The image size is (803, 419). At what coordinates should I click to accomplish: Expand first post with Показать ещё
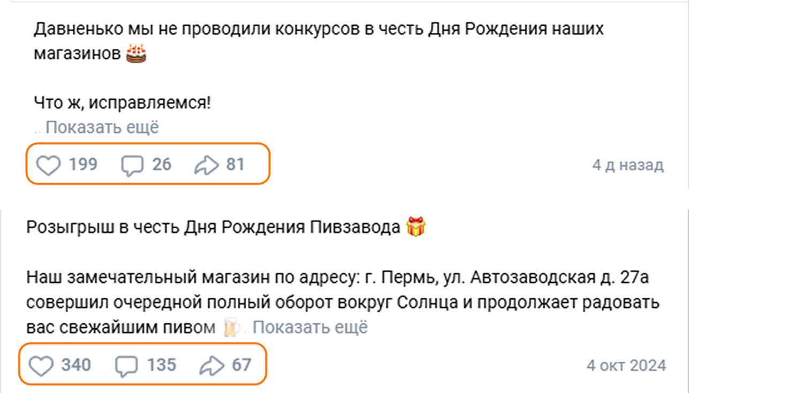102,128
